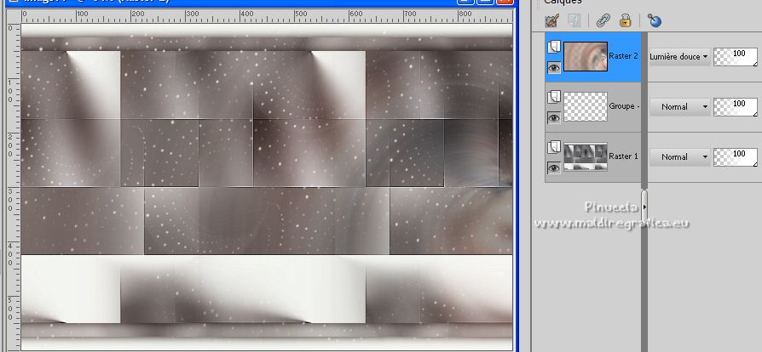Click the vertical ruler beside the image
This screenshot has width=762, height=352.
[x=14, y=187]
